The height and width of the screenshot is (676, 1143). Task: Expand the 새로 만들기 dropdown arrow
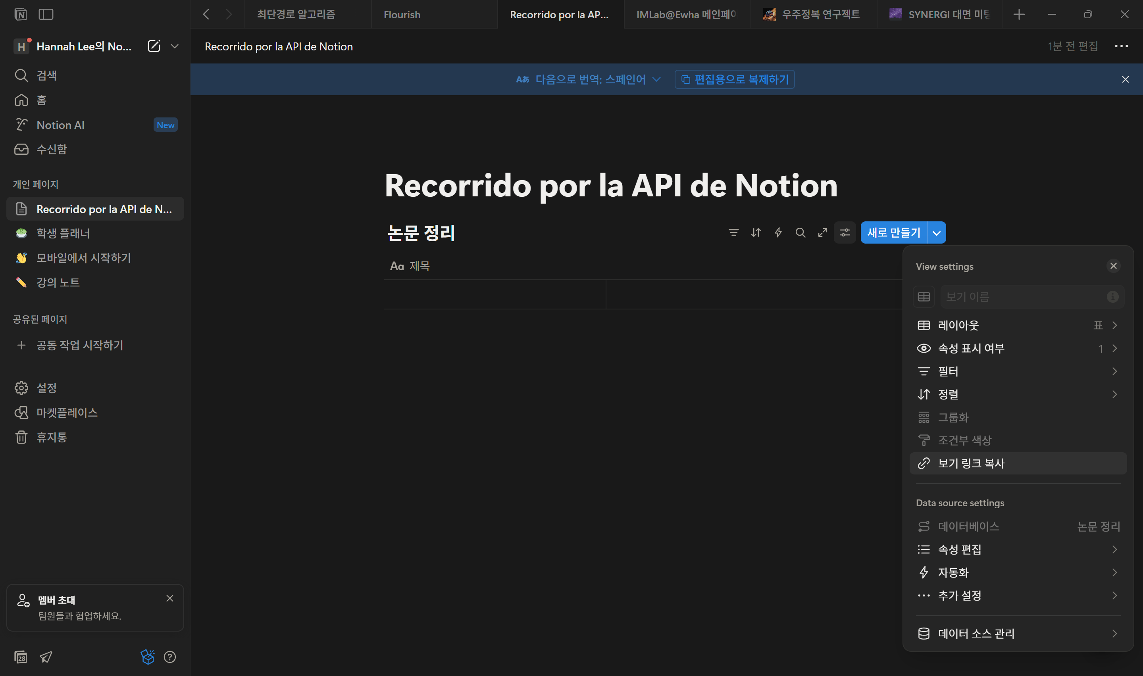(x=937, y=233)
